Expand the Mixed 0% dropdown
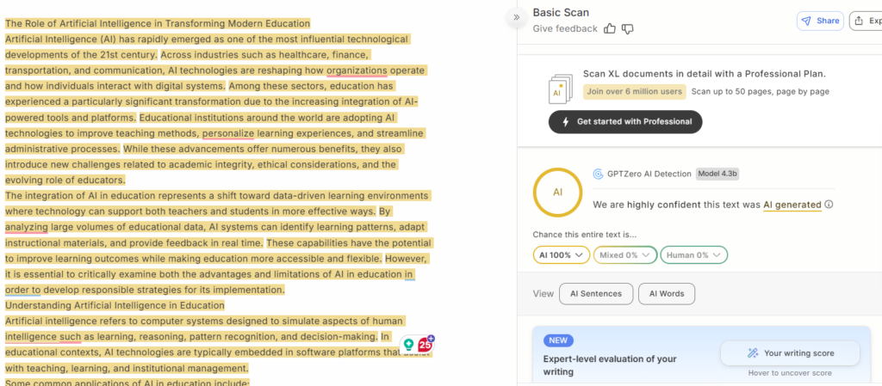The image size is (882, 386). click(625, 254)
